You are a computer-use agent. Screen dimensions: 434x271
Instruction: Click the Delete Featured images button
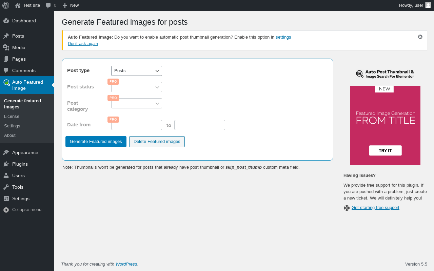point(157,142)
